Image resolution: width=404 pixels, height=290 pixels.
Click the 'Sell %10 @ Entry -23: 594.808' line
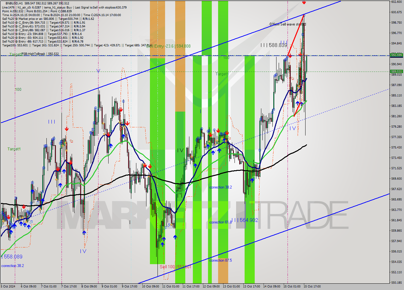tap(42, 34)
